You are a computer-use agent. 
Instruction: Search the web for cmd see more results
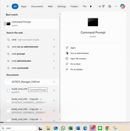31,40
